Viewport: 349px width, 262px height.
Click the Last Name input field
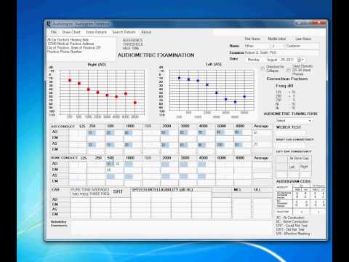point(302,46)
